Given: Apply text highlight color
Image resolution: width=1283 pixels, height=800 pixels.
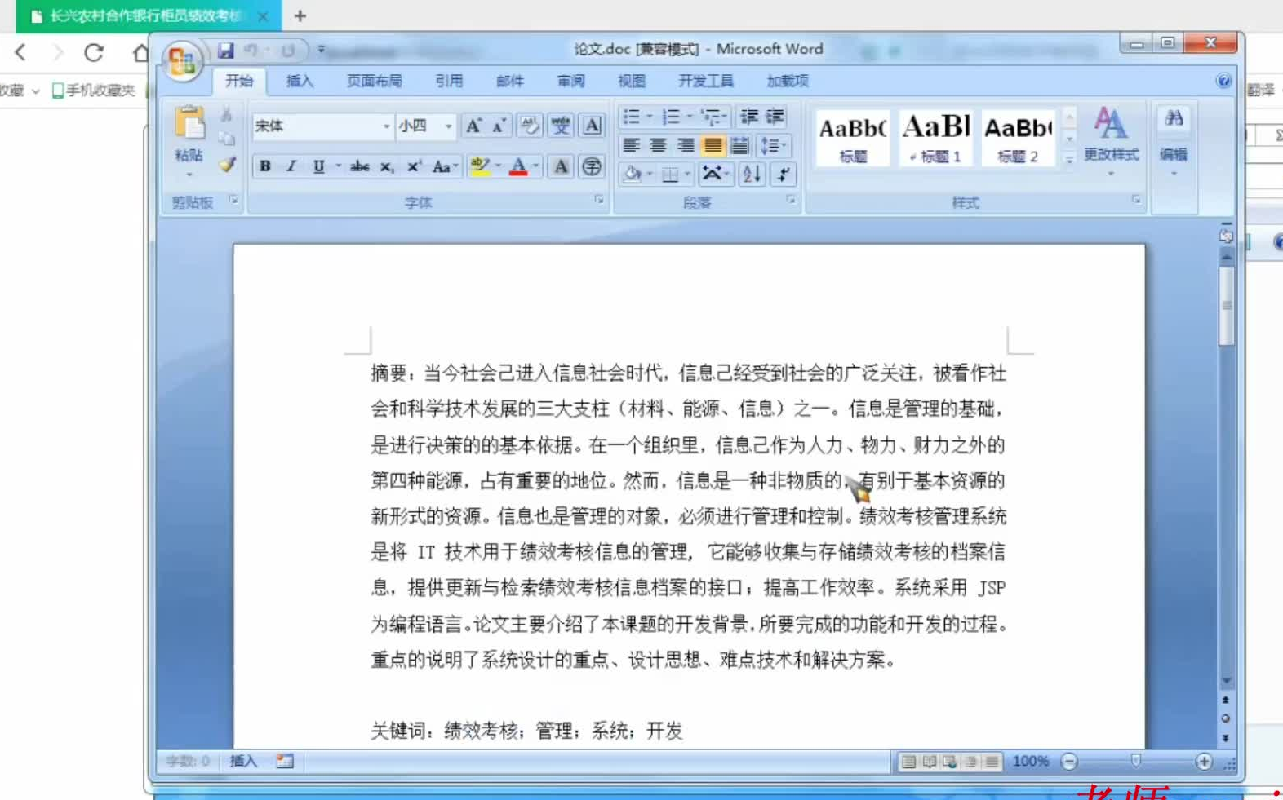Looking at the screenshot, I should tap(479, 166).
